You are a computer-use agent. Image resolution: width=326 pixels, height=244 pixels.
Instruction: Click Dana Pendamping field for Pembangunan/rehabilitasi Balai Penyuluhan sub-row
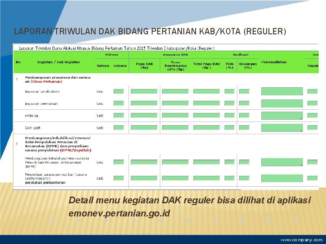[175, 162]
